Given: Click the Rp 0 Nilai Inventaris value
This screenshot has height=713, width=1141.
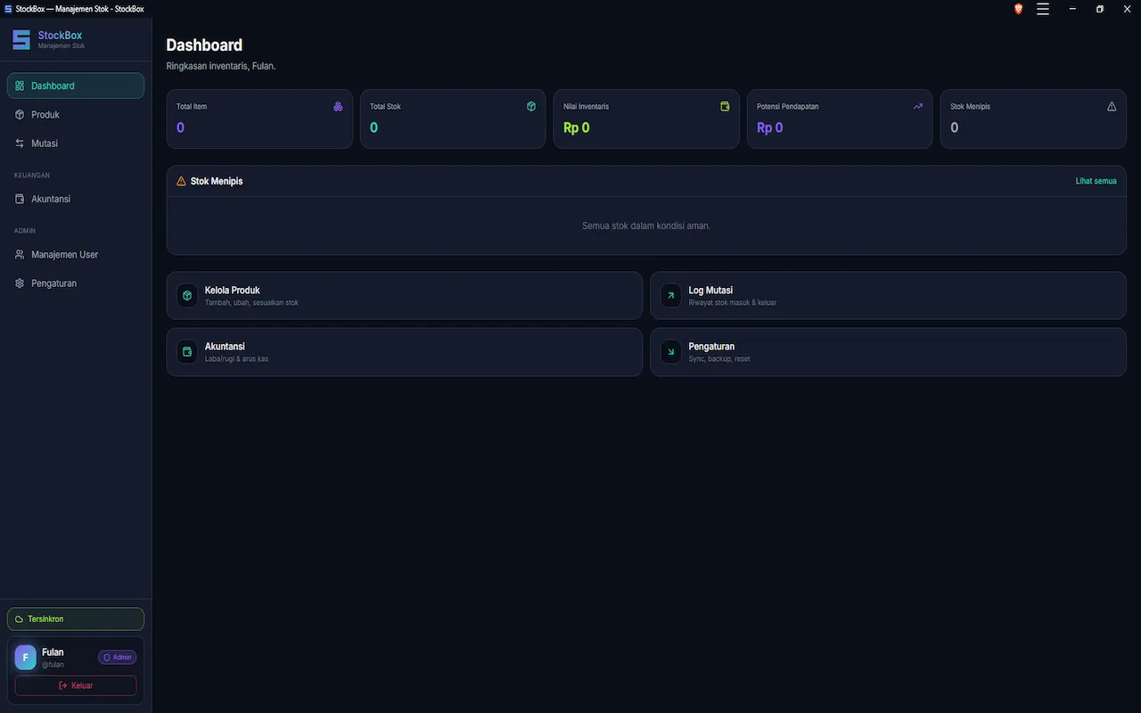Looking at the screenshot, I should pos(577,127).
